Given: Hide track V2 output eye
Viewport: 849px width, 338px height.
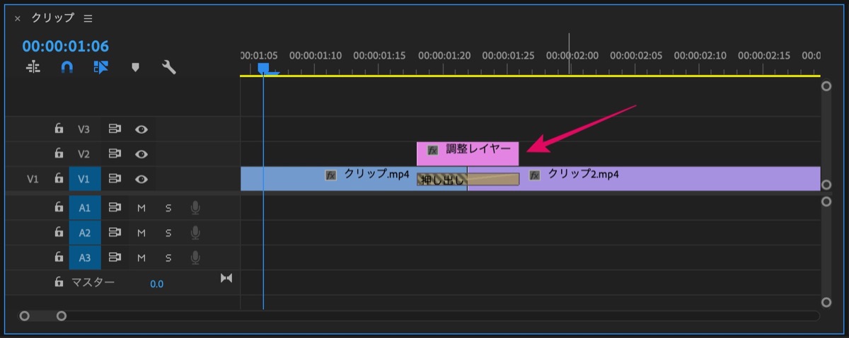Looking at the screenshot, I should click(141, 154).
